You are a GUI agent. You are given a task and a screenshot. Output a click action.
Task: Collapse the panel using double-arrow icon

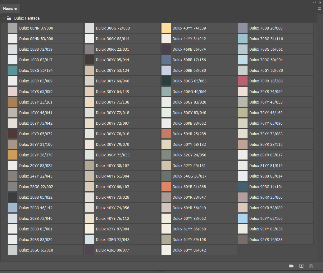(x=315, y=2)
